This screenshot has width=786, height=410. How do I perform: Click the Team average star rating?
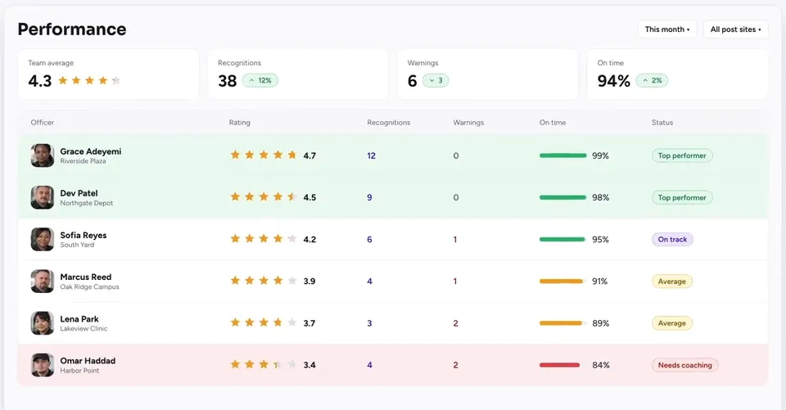click(x=89, y=80)
